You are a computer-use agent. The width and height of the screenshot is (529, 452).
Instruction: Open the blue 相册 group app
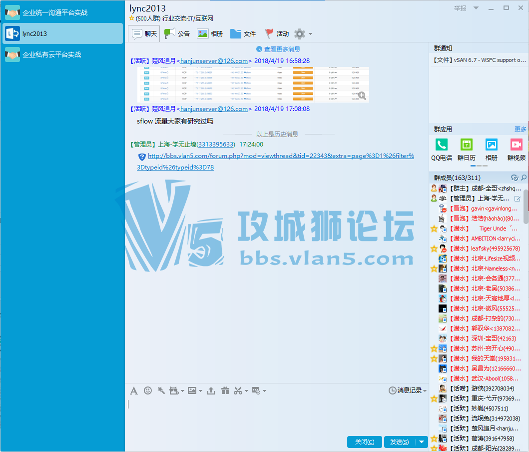click(x=491, y=149)
